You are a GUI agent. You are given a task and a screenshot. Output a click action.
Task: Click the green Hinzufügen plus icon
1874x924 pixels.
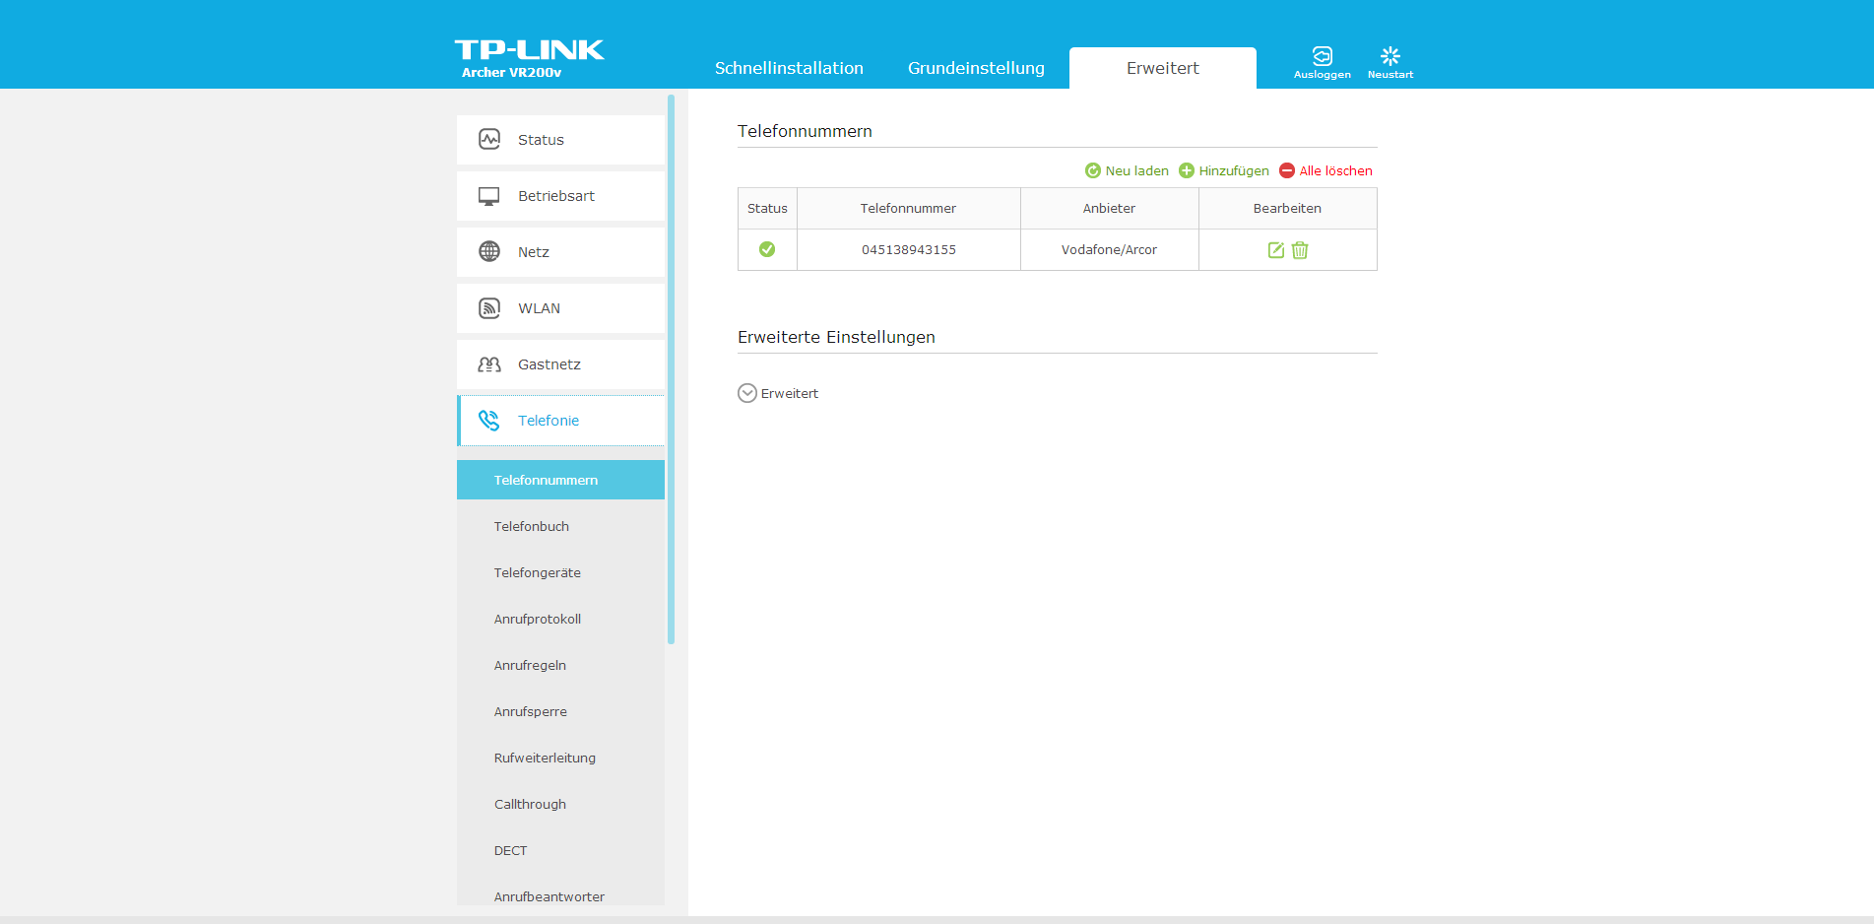click(1187, 170)
